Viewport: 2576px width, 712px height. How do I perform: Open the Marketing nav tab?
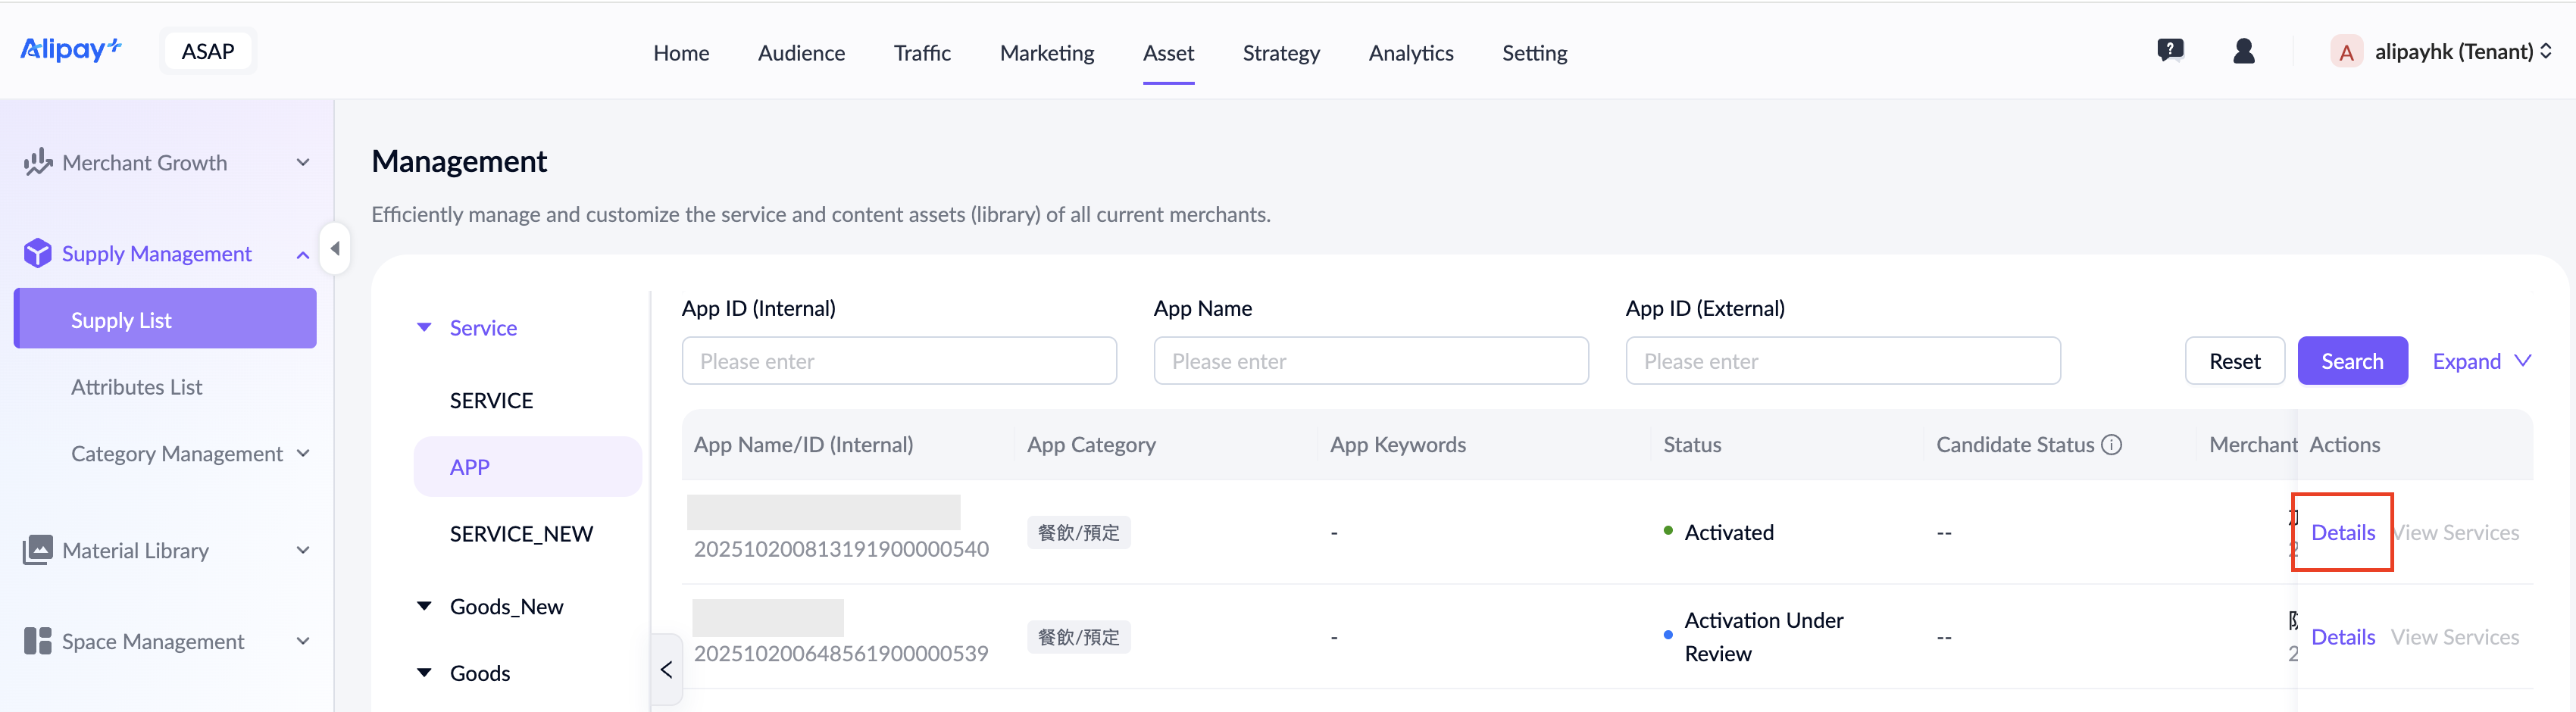1046,53
